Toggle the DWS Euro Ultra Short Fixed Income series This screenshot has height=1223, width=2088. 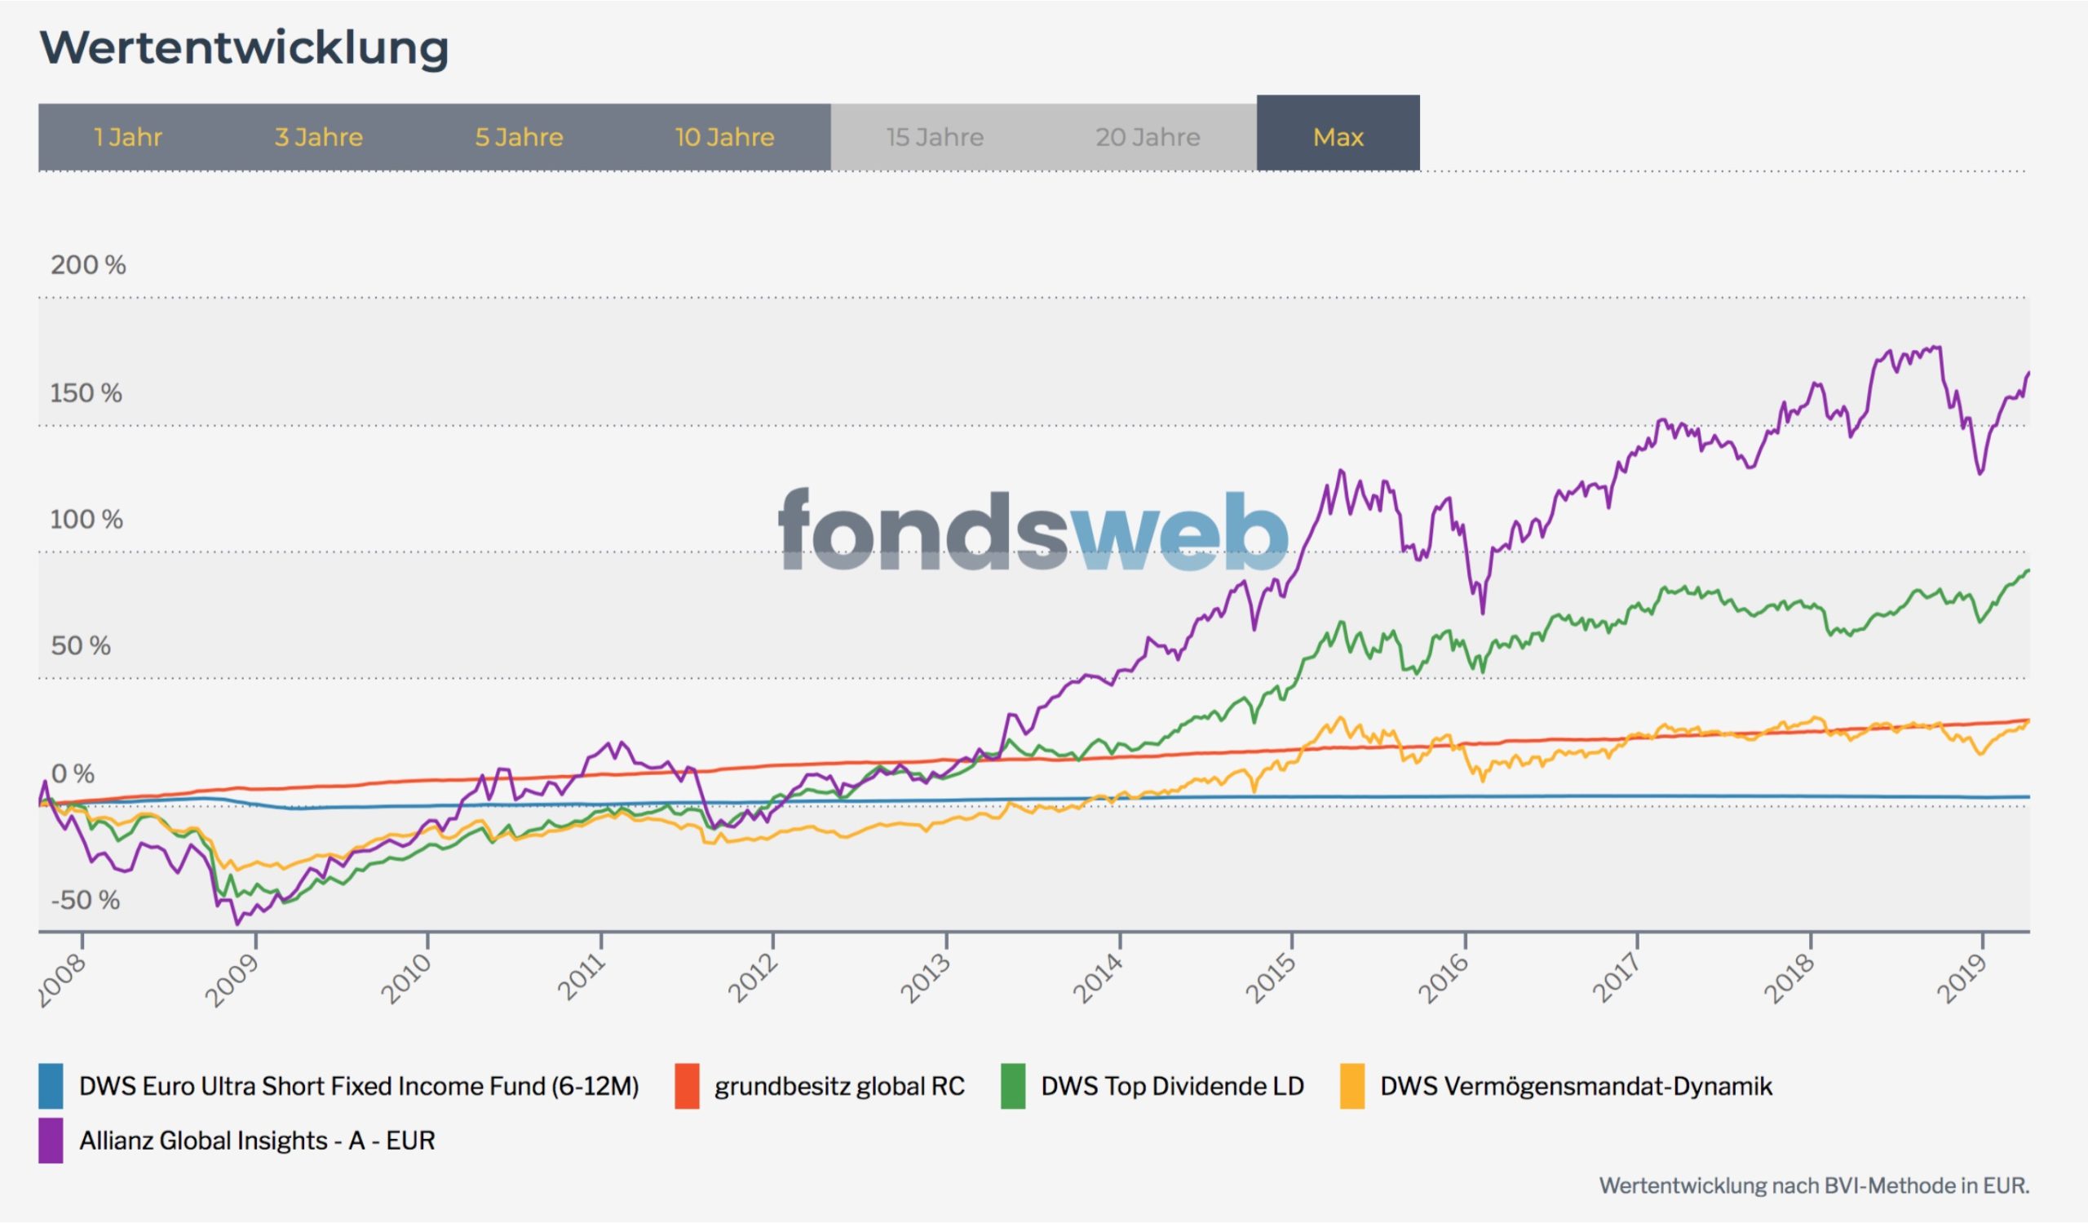pyautogui.click(x=359, y=1086)
